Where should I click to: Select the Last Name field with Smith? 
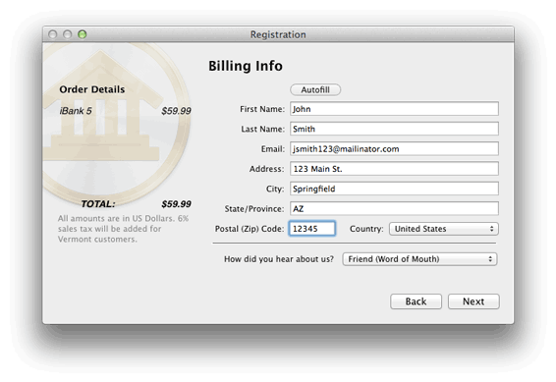[394, 129]
